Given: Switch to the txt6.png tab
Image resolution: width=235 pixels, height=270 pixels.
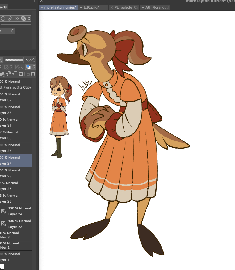Looking at the screenshot, I should (91, 7).
